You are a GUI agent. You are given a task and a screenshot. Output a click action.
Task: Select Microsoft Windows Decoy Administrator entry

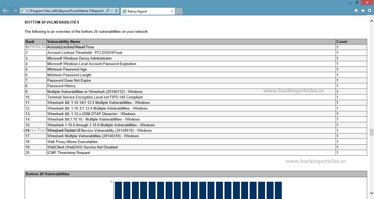pyautogui.click(x=80, y=58)
